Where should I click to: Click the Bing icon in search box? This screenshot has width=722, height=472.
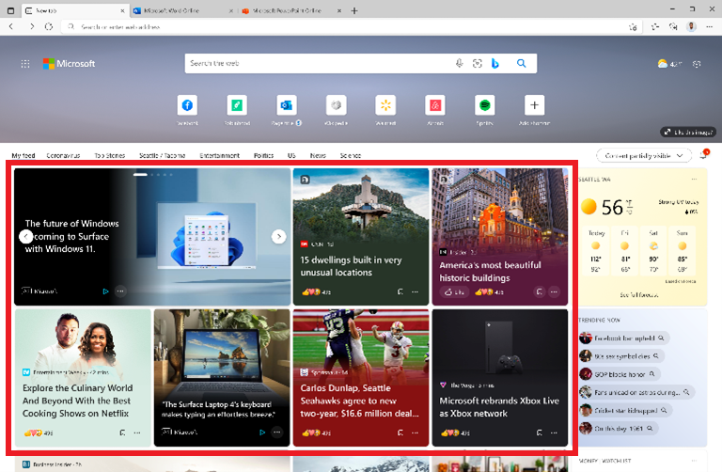click(495, 64)
